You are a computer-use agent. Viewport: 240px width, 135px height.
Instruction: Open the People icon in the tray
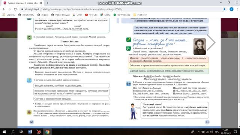coord(192,132)
